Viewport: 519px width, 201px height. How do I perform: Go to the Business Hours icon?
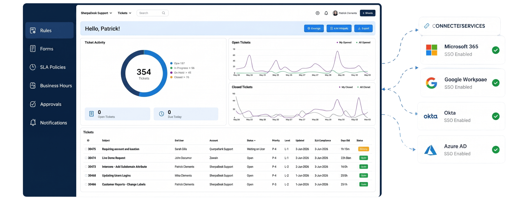point(33,85)
